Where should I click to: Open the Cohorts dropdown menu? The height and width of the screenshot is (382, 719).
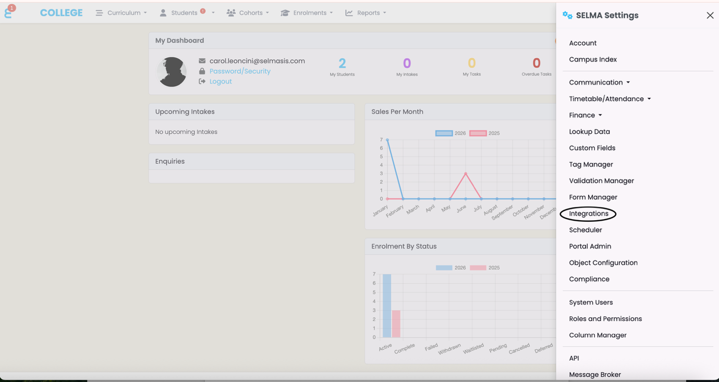tap(248, 13)
